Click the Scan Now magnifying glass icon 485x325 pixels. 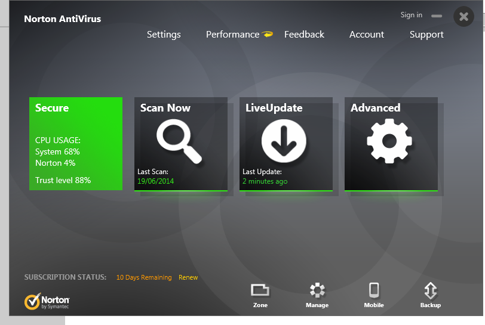pos(179,141)
